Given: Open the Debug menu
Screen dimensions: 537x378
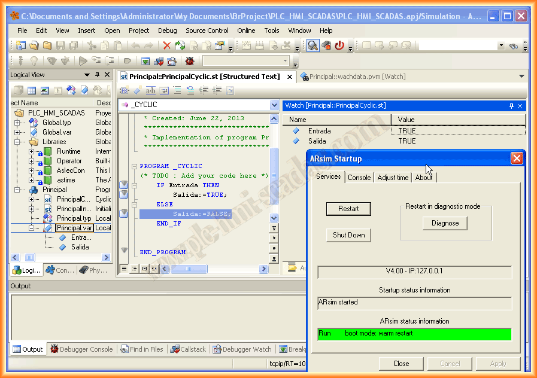Looking at the screenshot, I should click(168, 31).
